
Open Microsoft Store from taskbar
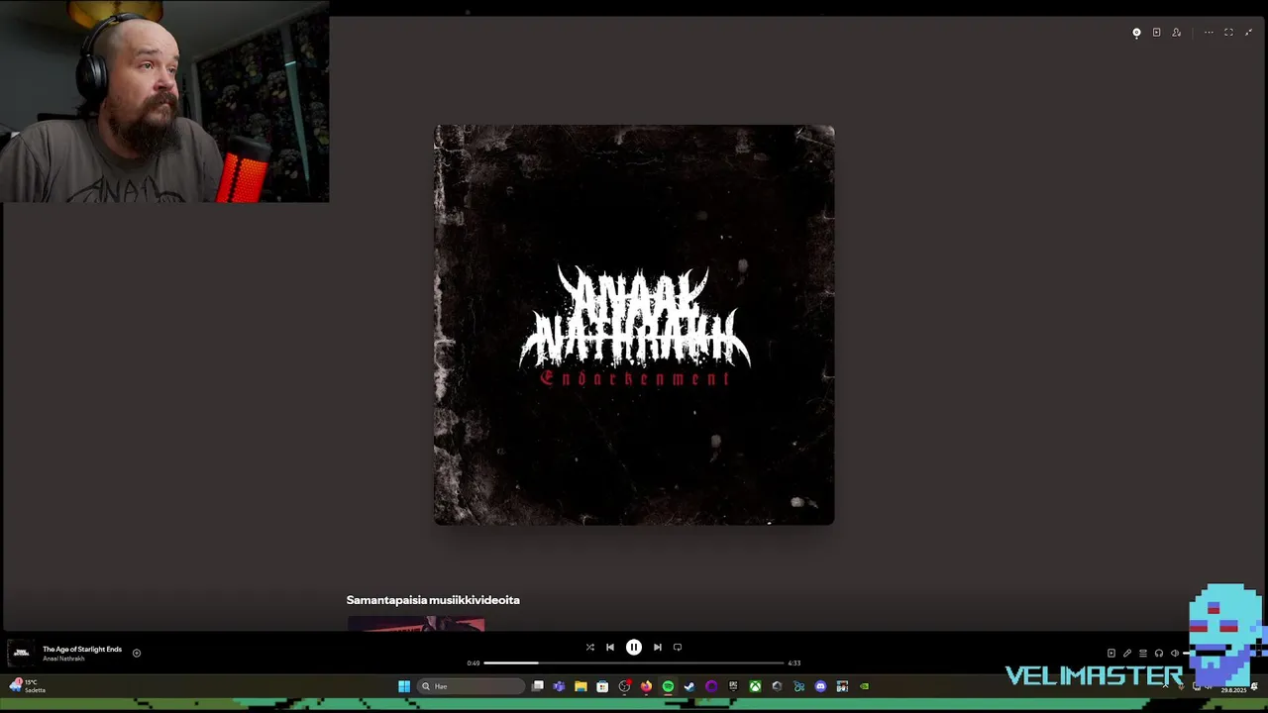[602, 686]
